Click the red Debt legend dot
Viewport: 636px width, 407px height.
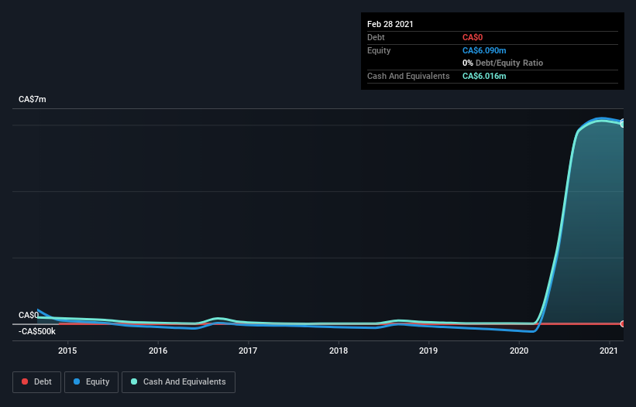coord(25,381)
